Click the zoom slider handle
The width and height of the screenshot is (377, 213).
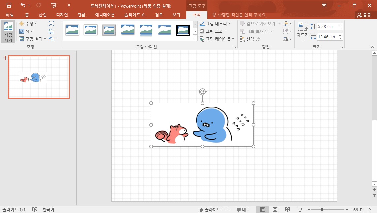click(322, 210)
